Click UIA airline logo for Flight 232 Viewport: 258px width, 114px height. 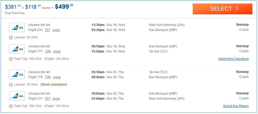17,27
